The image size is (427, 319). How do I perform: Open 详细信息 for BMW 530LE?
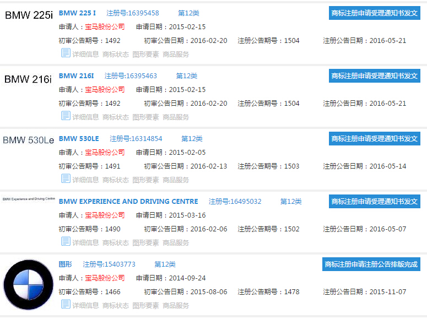click(x=85, y=180)
